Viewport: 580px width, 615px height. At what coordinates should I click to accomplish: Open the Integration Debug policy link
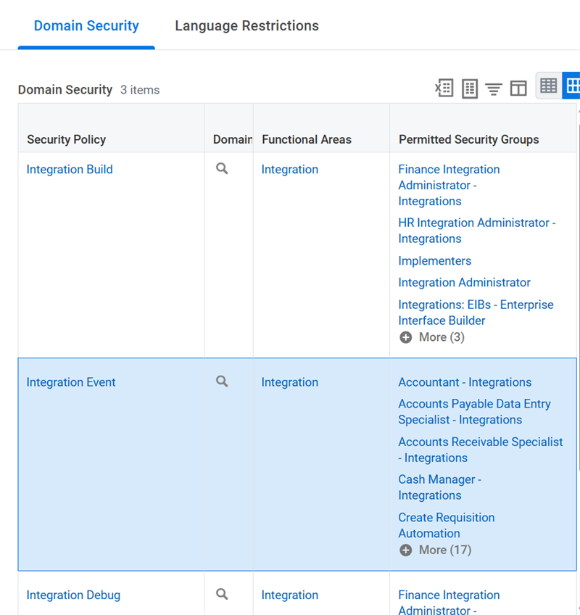point(73,595)
